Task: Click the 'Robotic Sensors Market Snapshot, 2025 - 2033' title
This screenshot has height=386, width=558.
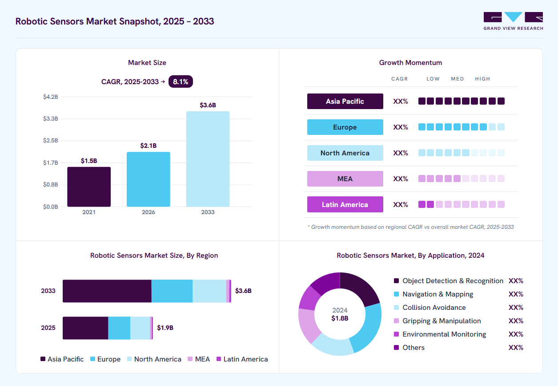Action: pyautogui.click(x=115, y=21)
